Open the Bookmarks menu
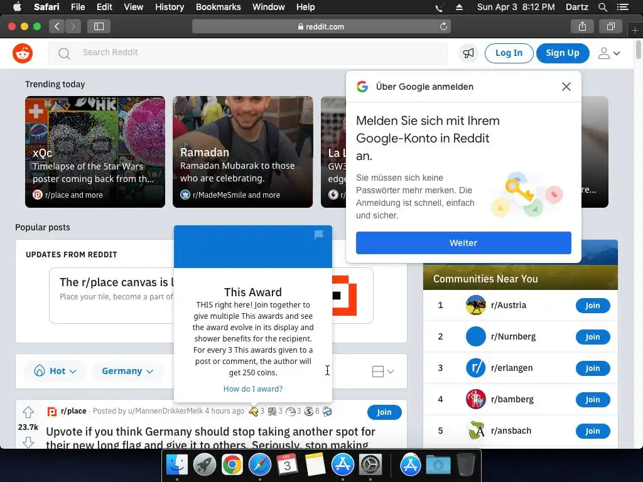 pyautogui.click(x=218, y=7)
